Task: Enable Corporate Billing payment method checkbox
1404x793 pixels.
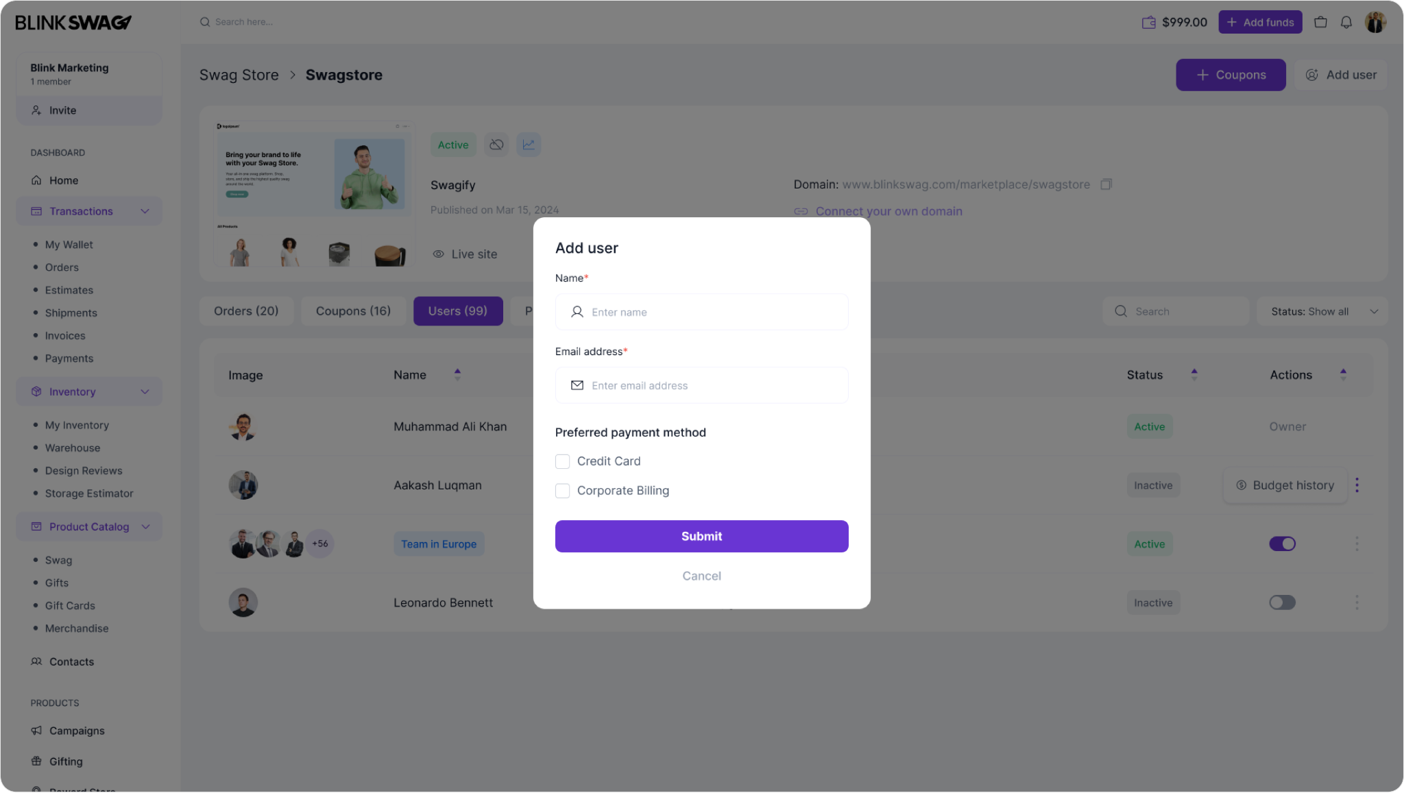Action: point(562,491)
